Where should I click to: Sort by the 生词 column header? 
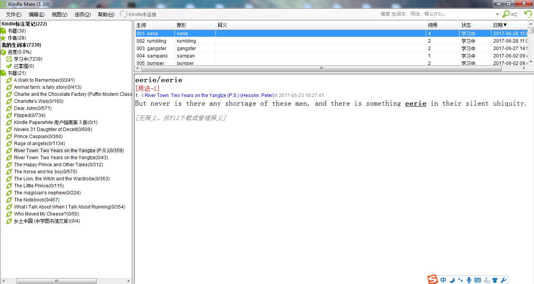click(x=155, y=25)
